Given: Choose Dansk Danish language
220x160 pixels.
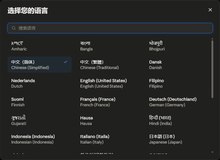Looking at the screenshot, I should coord(178,65).
